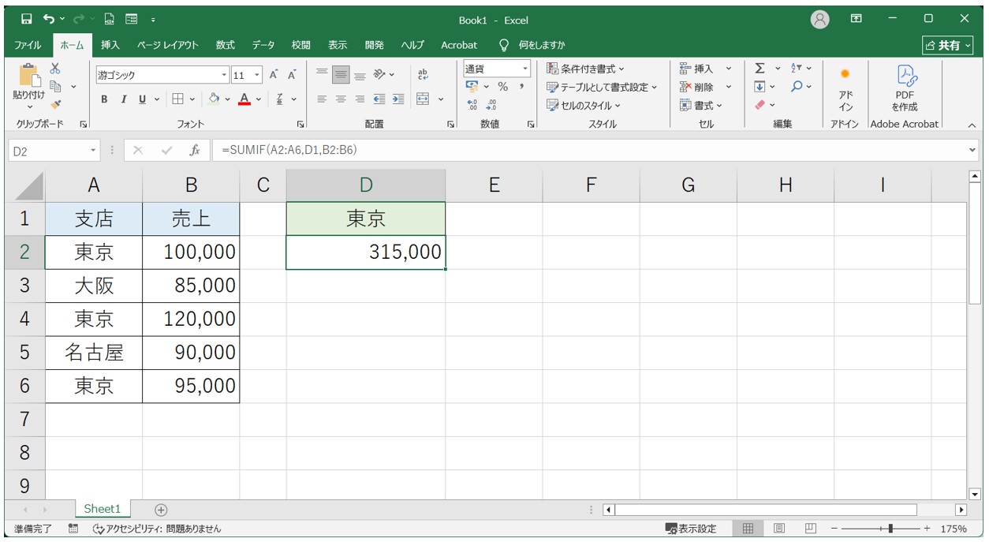Copy the selected cell
The width and height of the screenshot is (989, 542).
(55, 86)
